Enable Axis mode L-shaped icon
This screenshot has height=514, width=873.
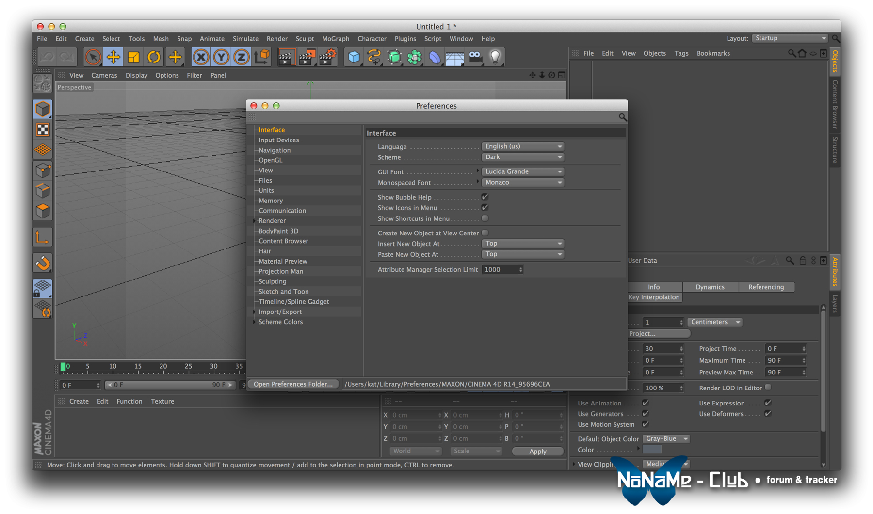pos(43,237)
